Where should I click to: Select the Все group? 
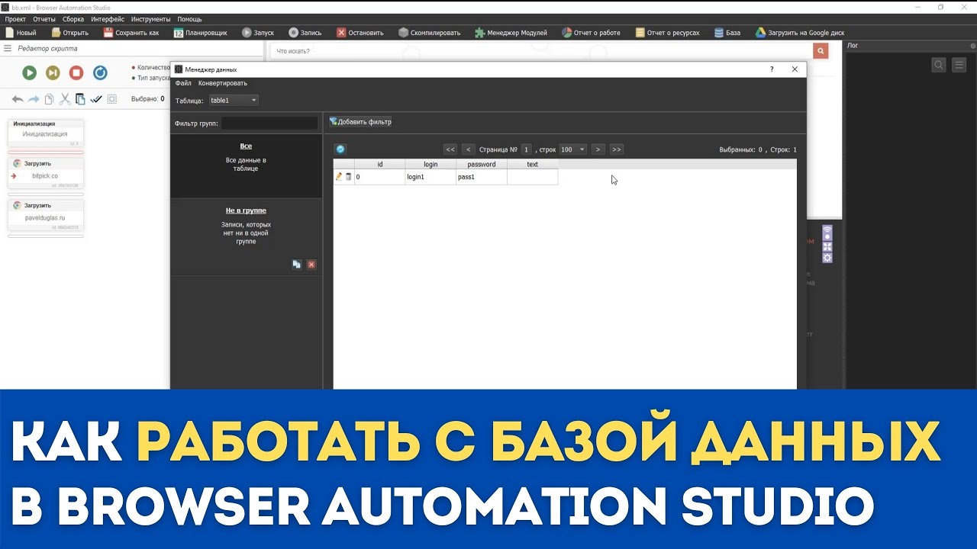point(246,166)
